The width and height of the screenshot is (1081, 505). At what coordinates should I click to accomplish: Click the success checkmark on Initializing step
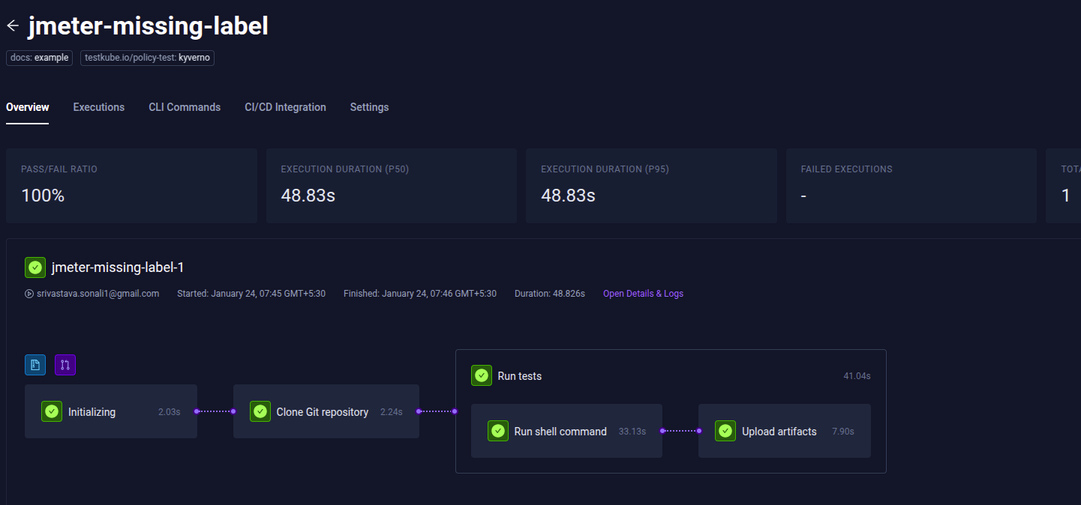click(51, 411)
